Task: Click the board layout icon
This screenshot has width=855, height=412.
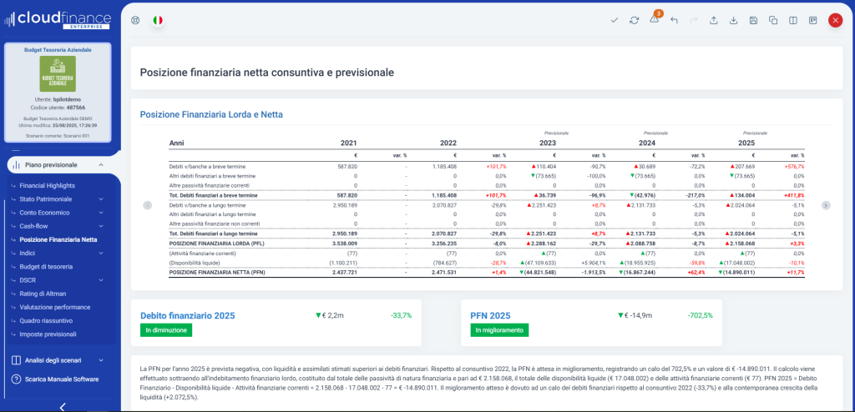Action: pos(813,20)
